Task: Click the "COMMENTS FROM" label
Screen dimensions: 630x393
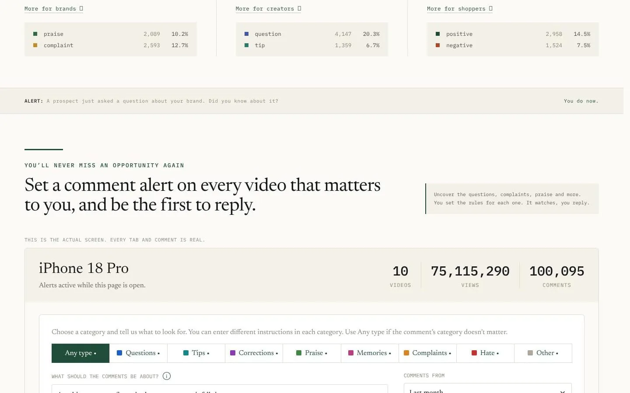Action: [424, 376]
